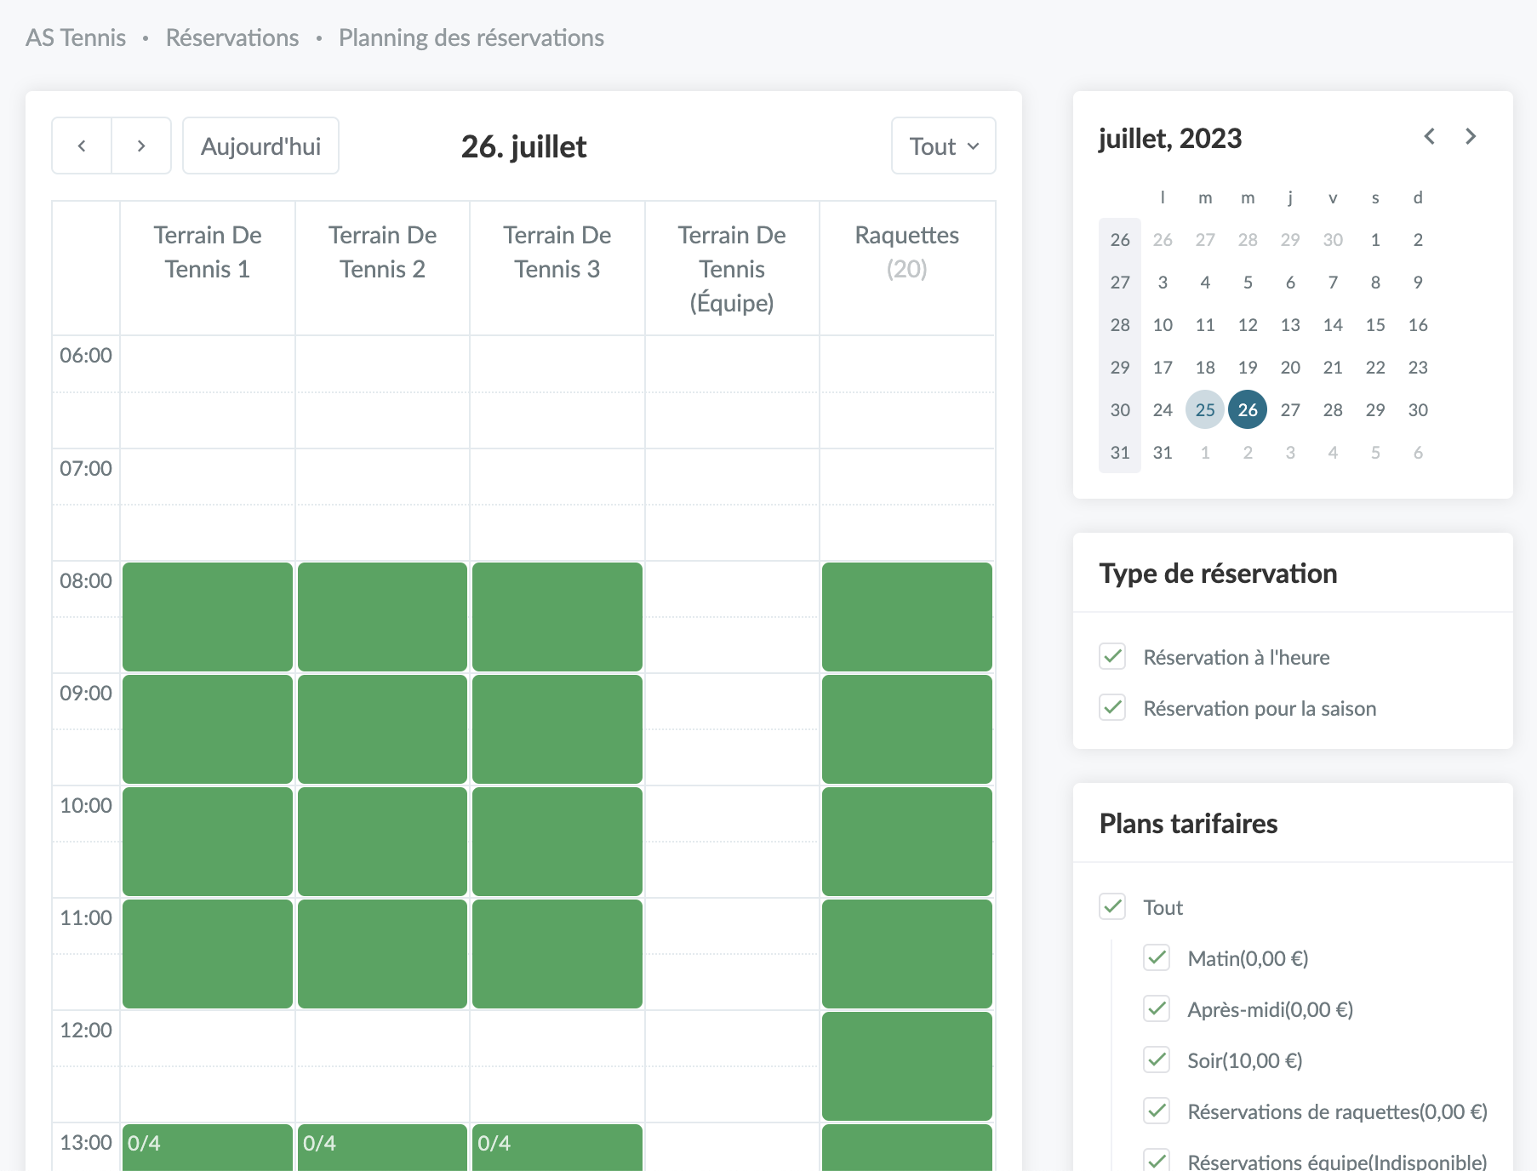Screen dimensions: 1537x1171
Task: Select July 19 in mini calendar
Action: pos(1248,367)
